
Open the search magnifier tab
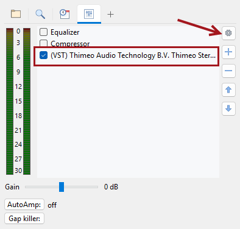(40, 14)
